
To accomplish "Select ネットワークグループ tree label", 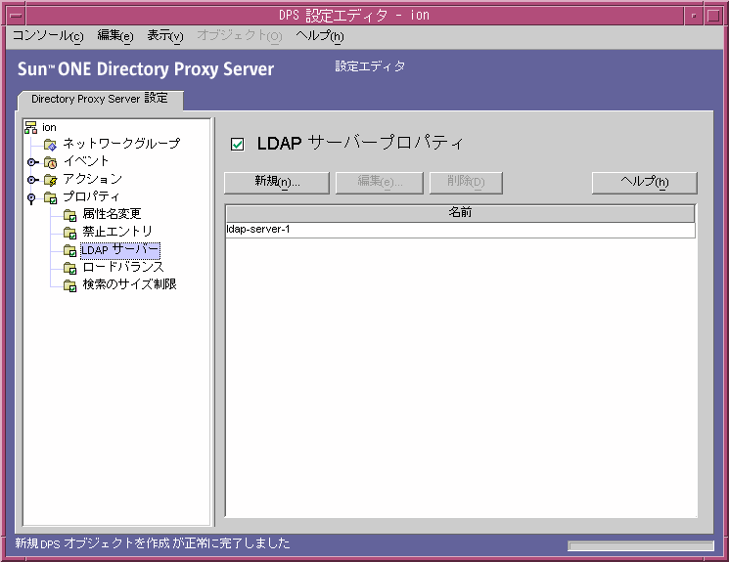I will coord(121,144).
